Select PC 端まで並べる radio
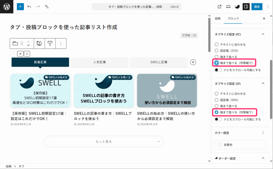 pyautogui.click(x=216, y=57)
